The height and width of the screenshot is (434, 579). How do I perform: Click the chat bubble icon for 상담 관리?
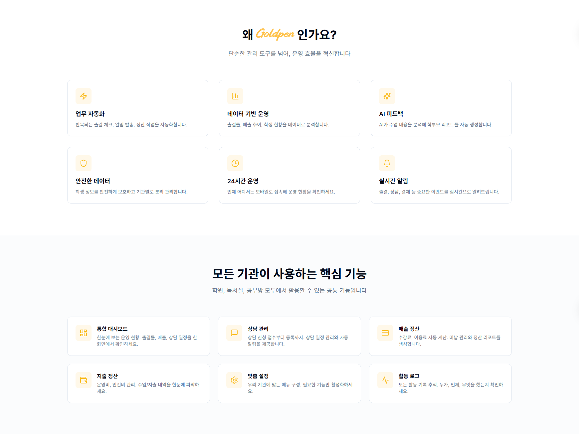tap(235, 333)
